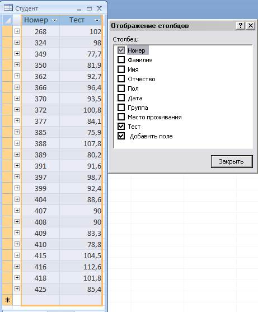The height and width of the screenshot is (312, 258).
Task: Click the help question mark in Отображение столбцов
Action: pyautogui.click(x=241, y=25)
